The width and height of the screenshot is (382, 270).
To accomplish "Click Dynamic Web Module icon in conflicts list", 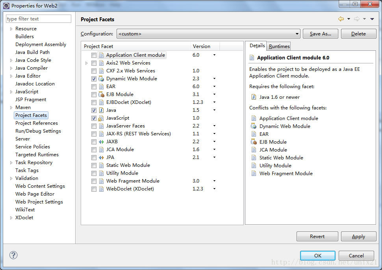I will click(254, 126).
